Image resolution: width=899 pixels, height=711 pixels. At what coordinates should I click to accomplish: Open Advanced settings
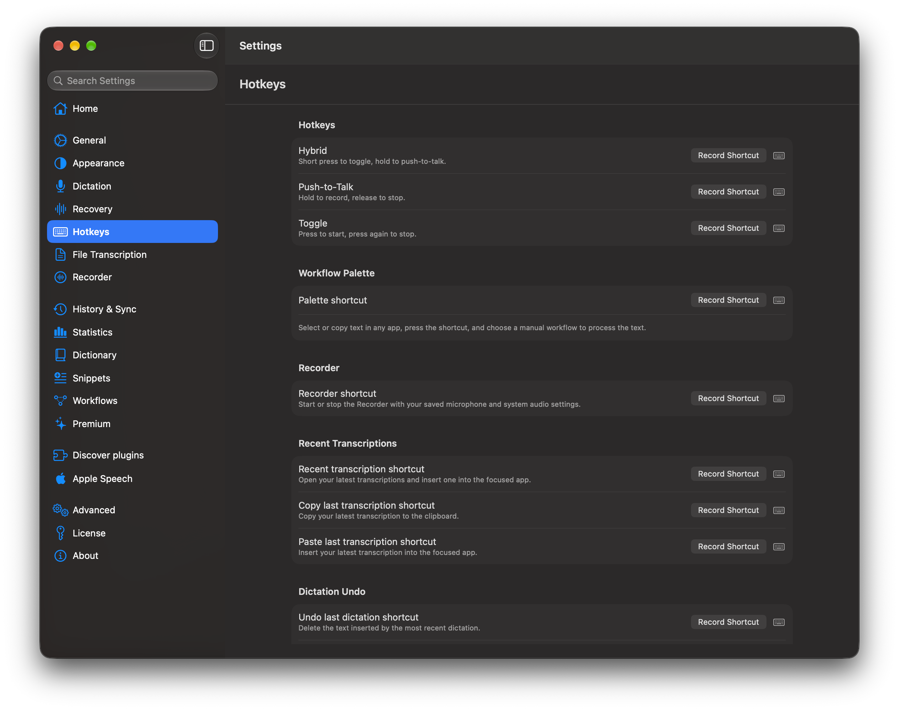pyautogui.click(x=132, y=510)
